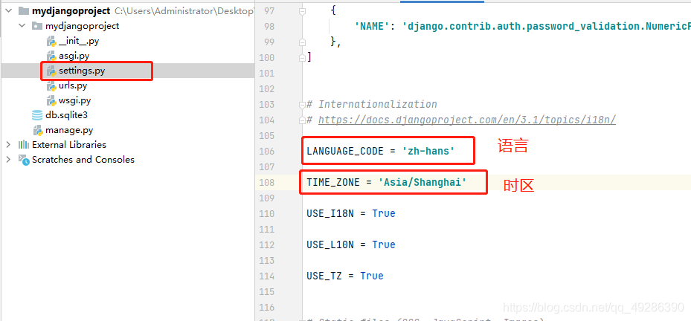The width and height of the screenshot is (691, 321).
Task: Toggle fold marker at line 104
Action: 302,120
